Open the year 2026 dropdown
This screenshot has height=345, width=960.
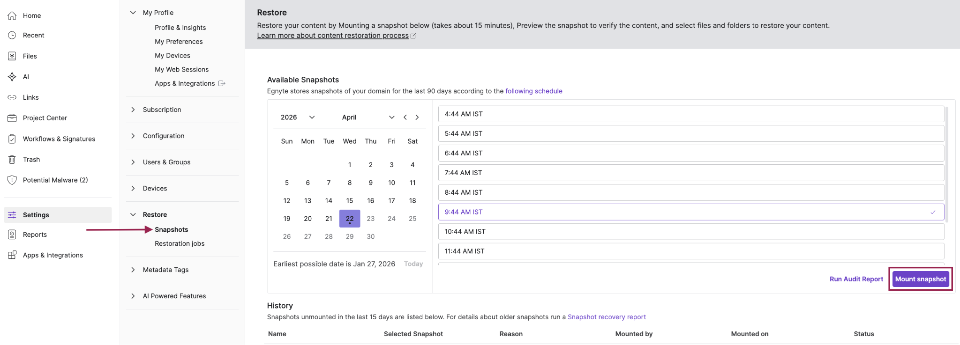pyautogui.click(x=298, y=117)
